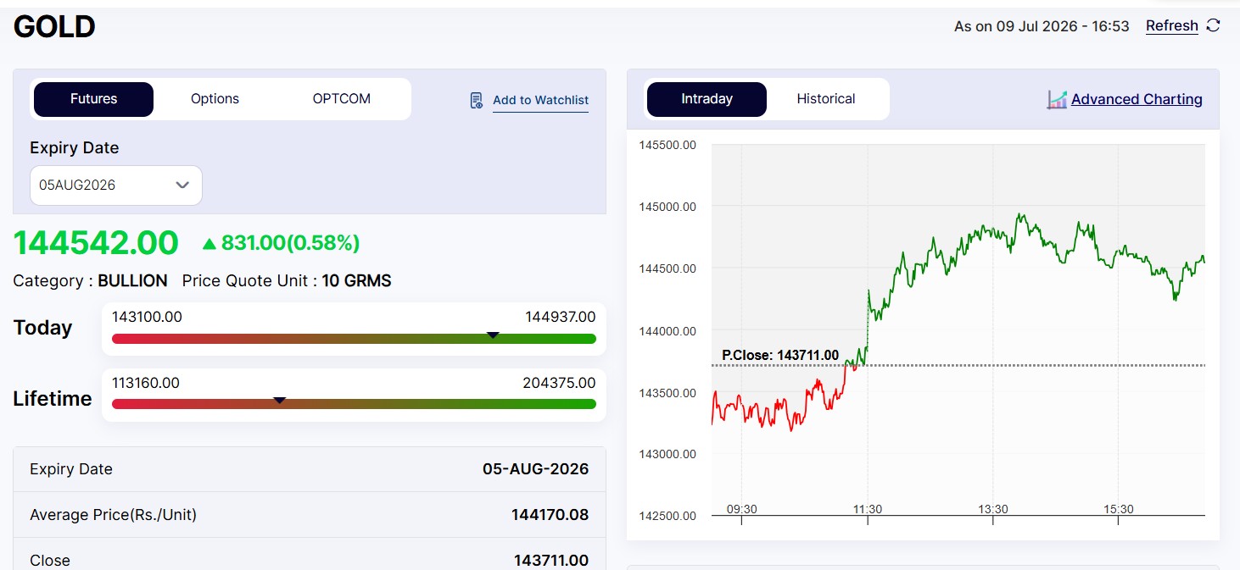Click the GOLD heading
Viewport: 1240px width, 570px height.
pyautogui.click(x=54, y=27)
